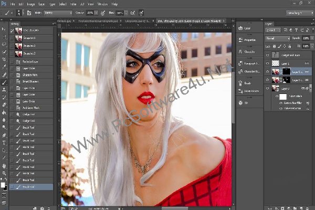Select the History panel tab
Viewport: 315px width, 210px height.
click(x=15, y=24)
